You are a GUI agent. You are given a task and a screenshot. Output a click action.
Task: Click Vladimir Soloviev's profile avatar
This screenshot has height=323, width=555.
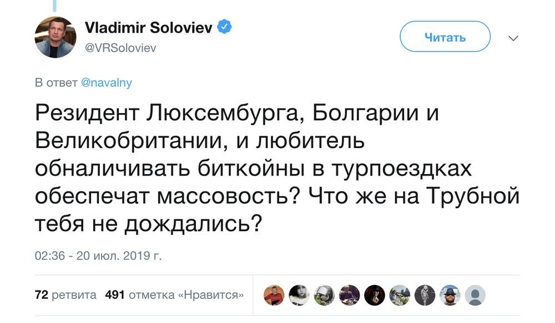click(55, 37)
